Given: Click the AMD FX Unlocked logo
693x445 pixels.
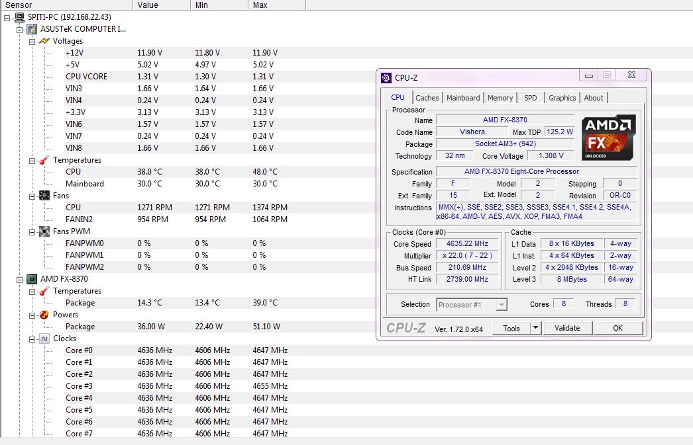Looking at the screenshot, I should tap(609, 137).
